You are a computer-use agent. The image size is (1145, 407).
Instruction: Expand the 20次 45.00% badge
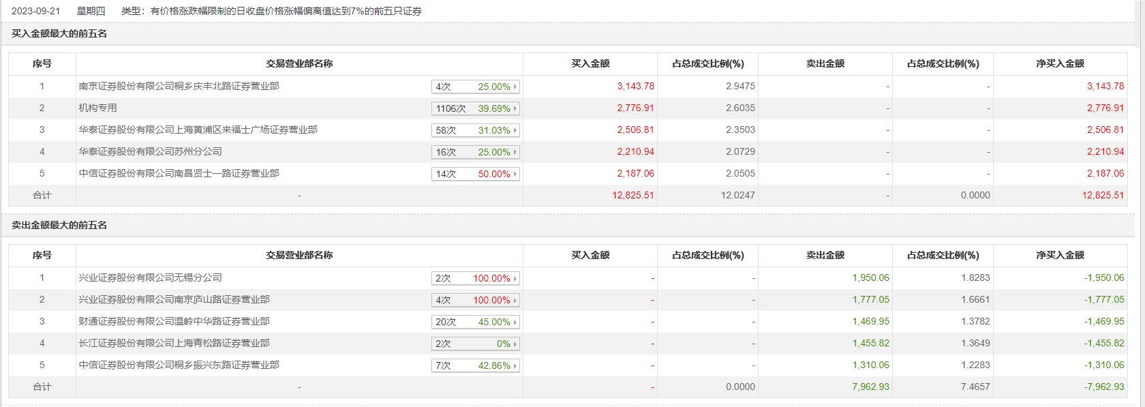point(475,322)
